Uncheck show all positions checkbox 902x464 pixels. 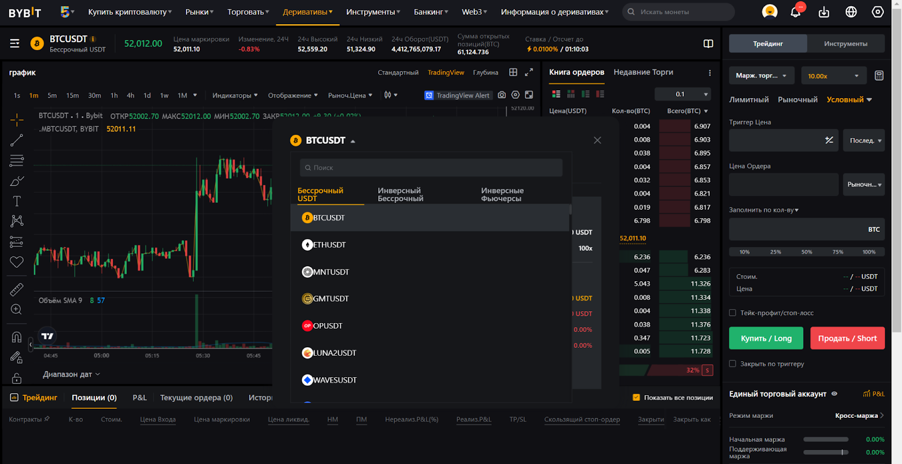636,397
